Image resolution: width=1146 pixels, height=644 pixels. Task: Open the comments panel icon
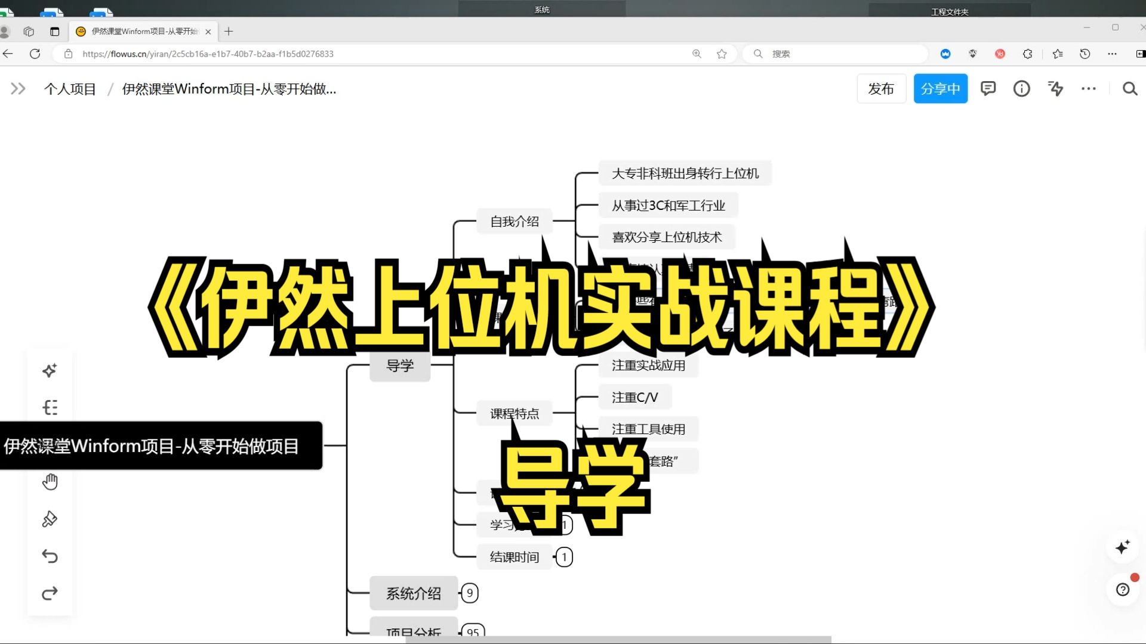click(x=988, y=89)
